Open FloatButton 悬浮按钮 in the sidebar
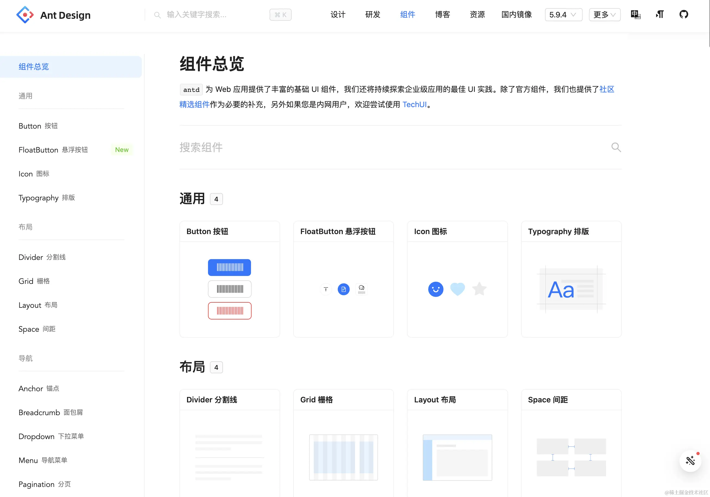 53,150
